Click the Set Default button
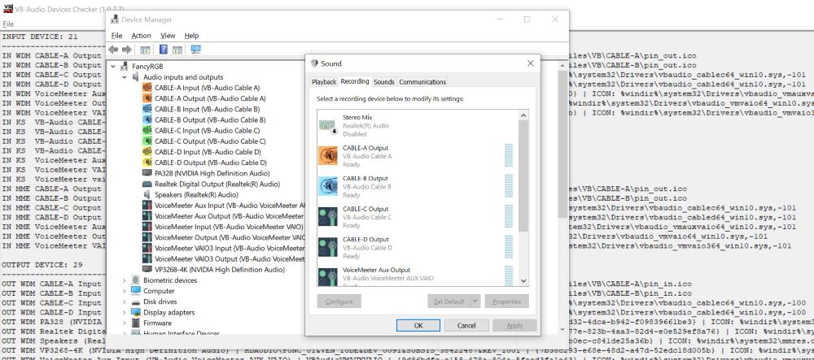This screenshot has height=360, width=814. tap(449, 301)
